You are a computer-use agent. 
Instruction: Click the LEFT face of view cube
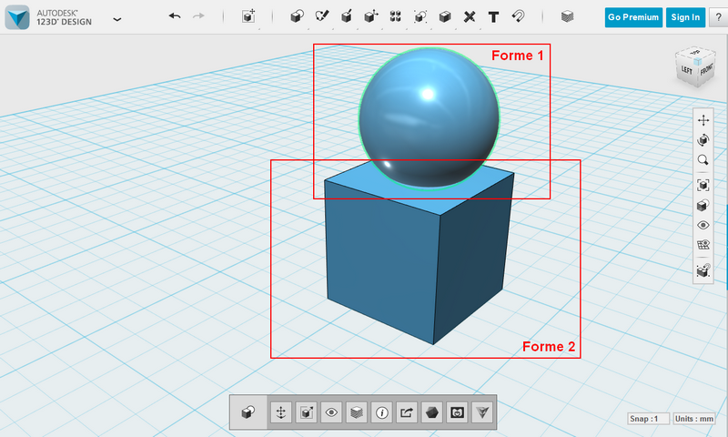[686, 71]
